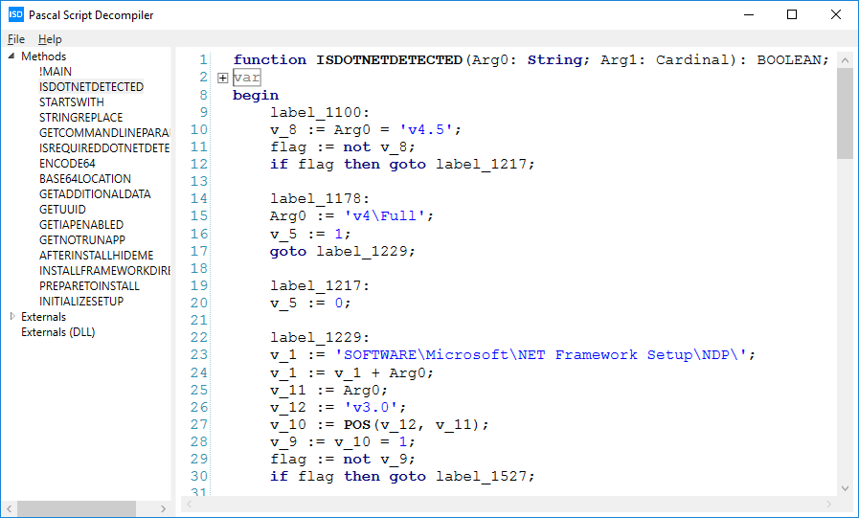This screenshot has height=518, width=859.
Task: Click the function ISDOTNETDETECTED declaration line
Action: 531,59
